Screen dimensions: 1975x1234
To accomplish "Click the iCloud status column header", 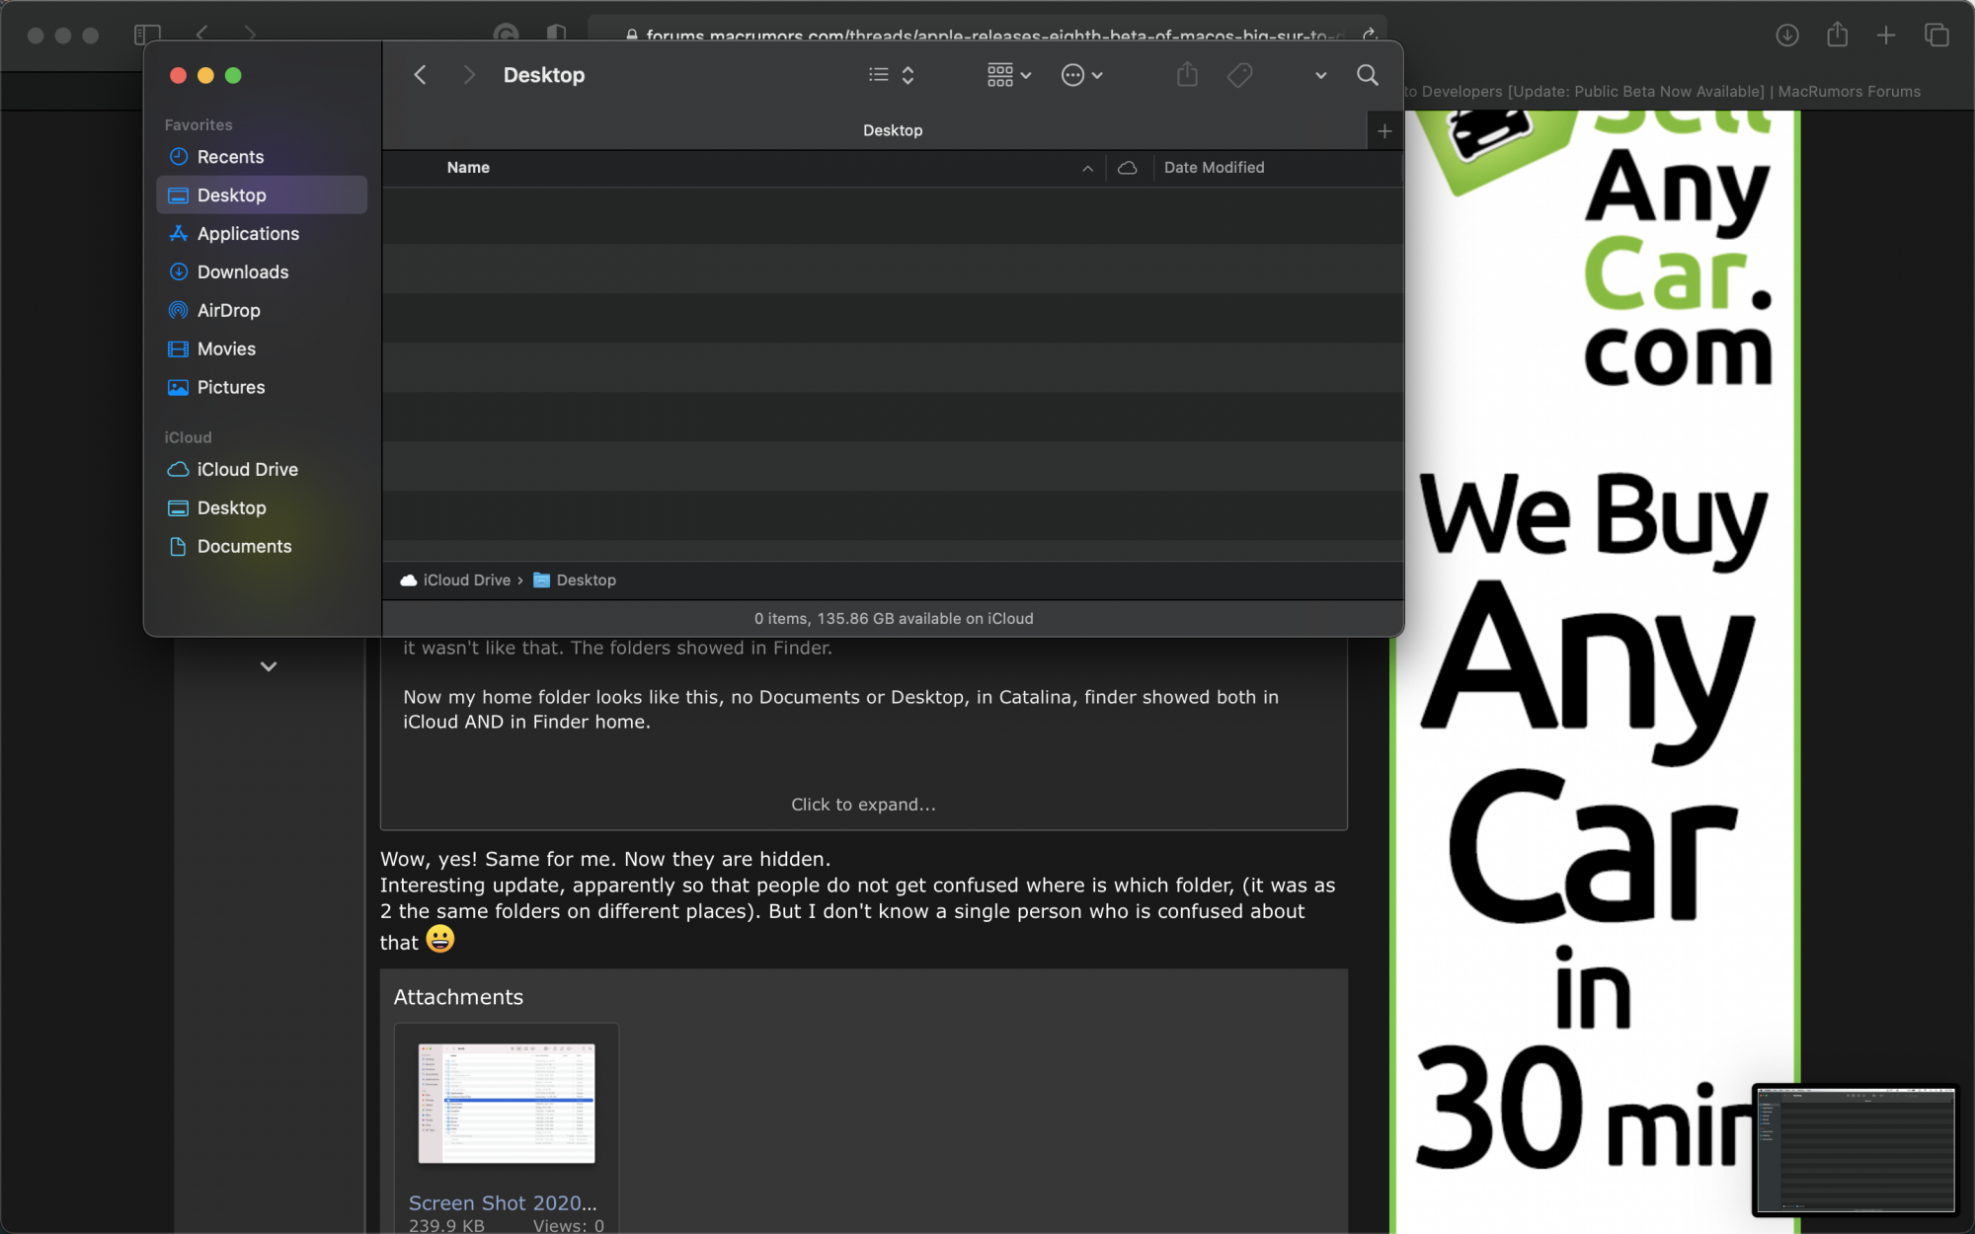I will (x=1127, y=168).
